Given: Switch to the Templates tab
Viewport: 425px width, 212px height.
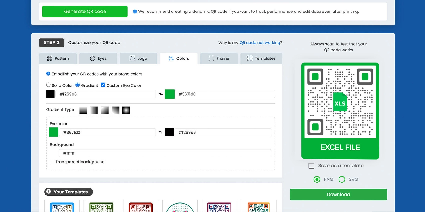Looking at the screenshot, I should click(x=261, y=58).
